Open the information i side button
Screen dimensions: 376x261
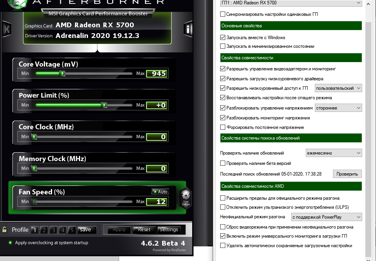pos(188,29)
